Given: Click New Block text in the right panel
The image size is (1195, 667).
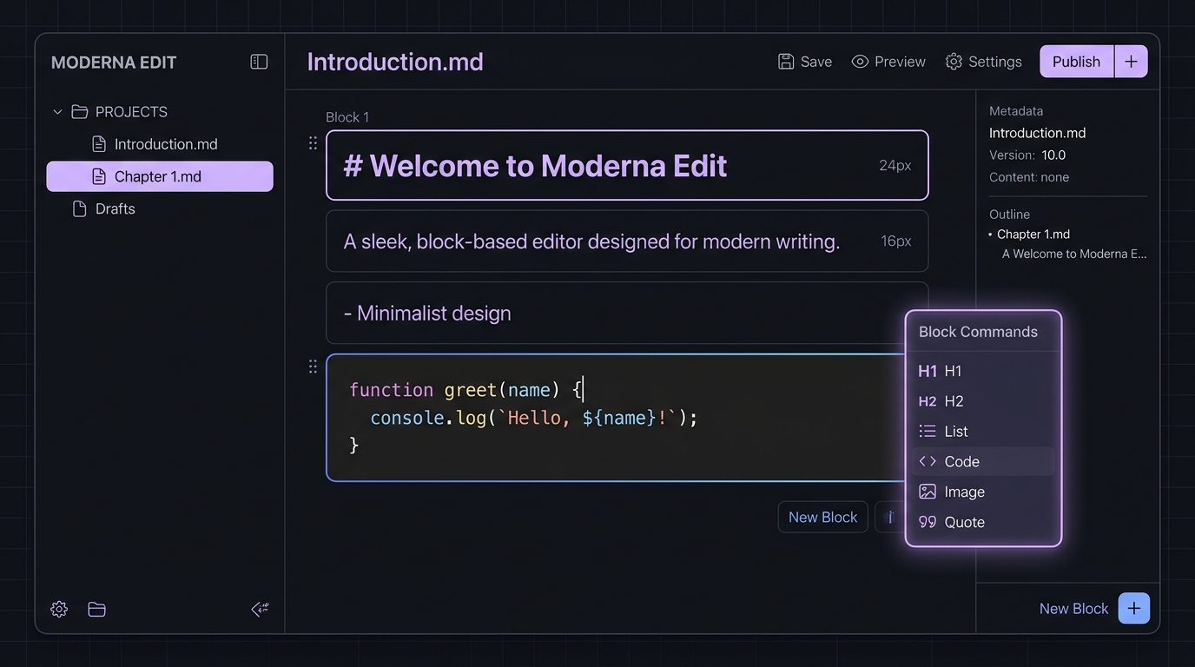Looking at the screenshot, I should 1073,609.
